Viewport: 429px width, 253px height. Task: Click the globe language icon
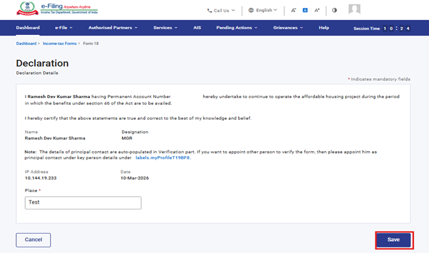251,11
